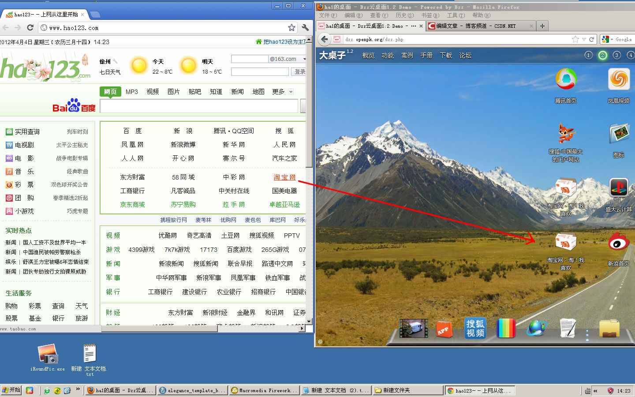Open the 凤凰视频 desktop icon

pos(619,80)
